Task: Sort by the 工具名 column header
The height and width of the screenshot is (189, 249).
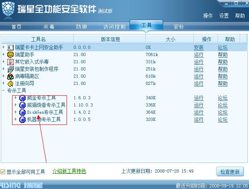Action: 38,39
